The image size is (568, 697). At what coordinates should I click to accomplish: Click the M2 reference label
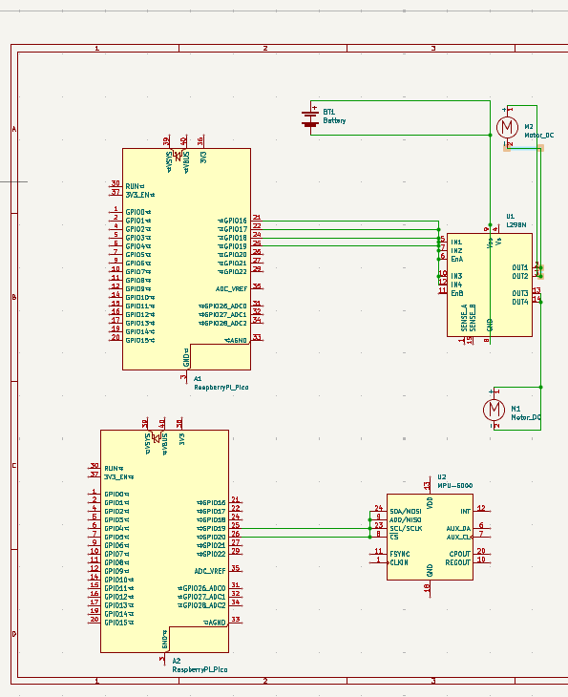[x=529, y=127]
